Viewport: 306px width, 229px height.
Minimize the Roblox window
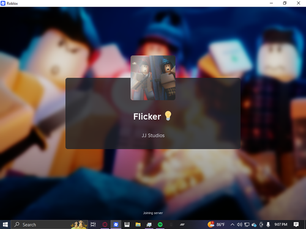click(271, 3)
